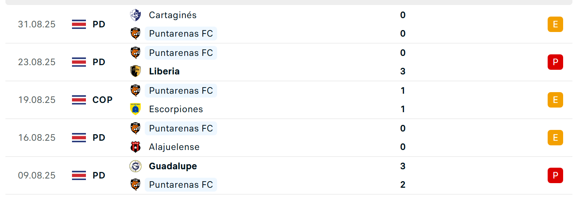579x197 pixels.
Task: Click the E result badge for Escorpiones match
Action: click(555, 100)
